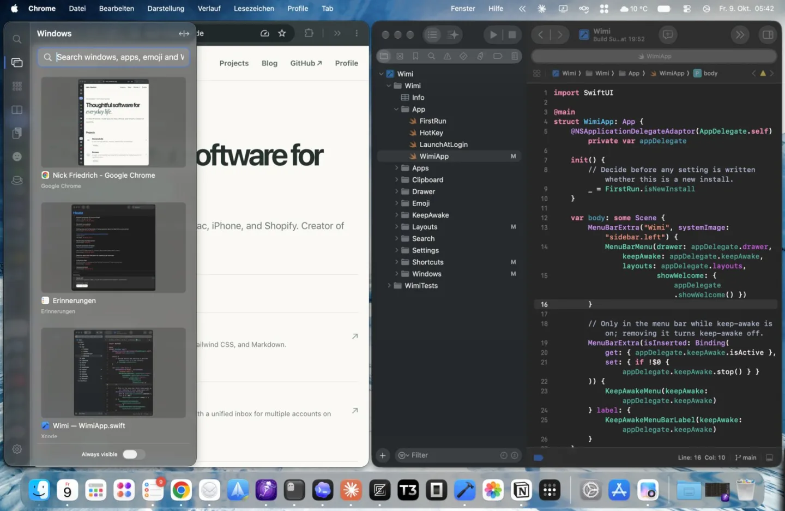
Task: Show the Xcode Test navigator
Action: [463, 56]
